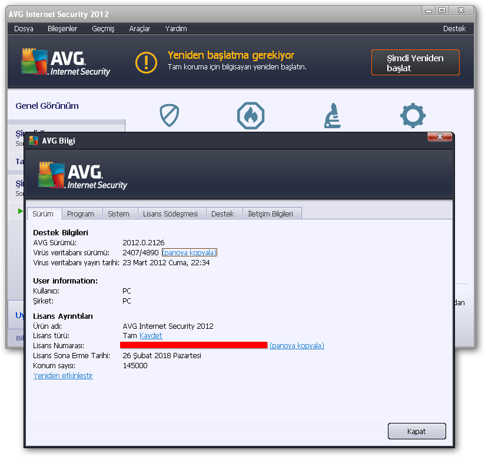Click the product name AVG Internet Security 2012

pyautogui.click(x=168, y=326)
